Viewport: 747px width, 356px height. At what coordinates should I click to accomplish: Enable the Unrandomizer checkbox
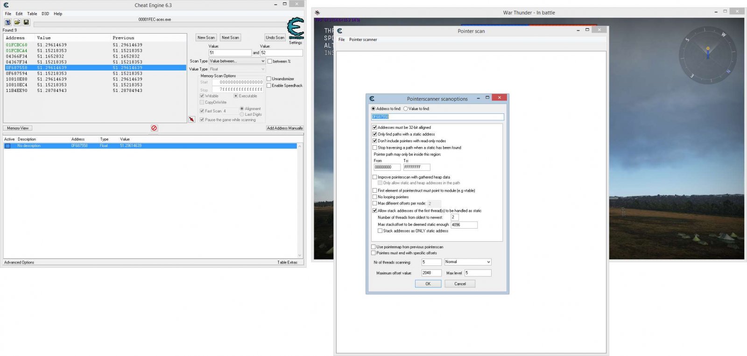[x=269, y=79]
